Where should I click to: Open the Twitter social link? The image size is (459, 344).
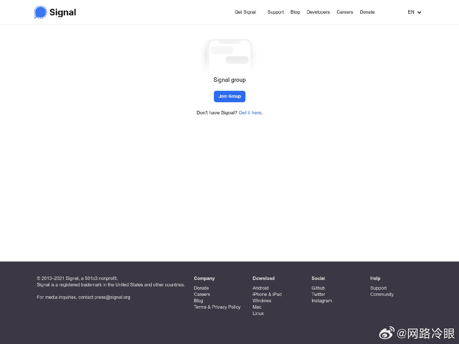pos(318,294)
